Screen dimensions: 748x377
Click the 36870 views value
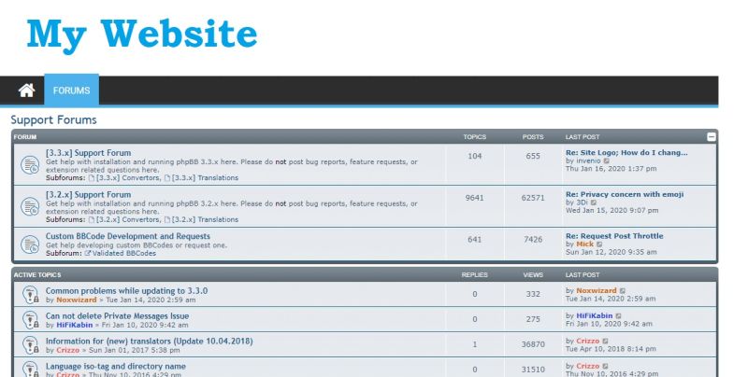[533, 344]
